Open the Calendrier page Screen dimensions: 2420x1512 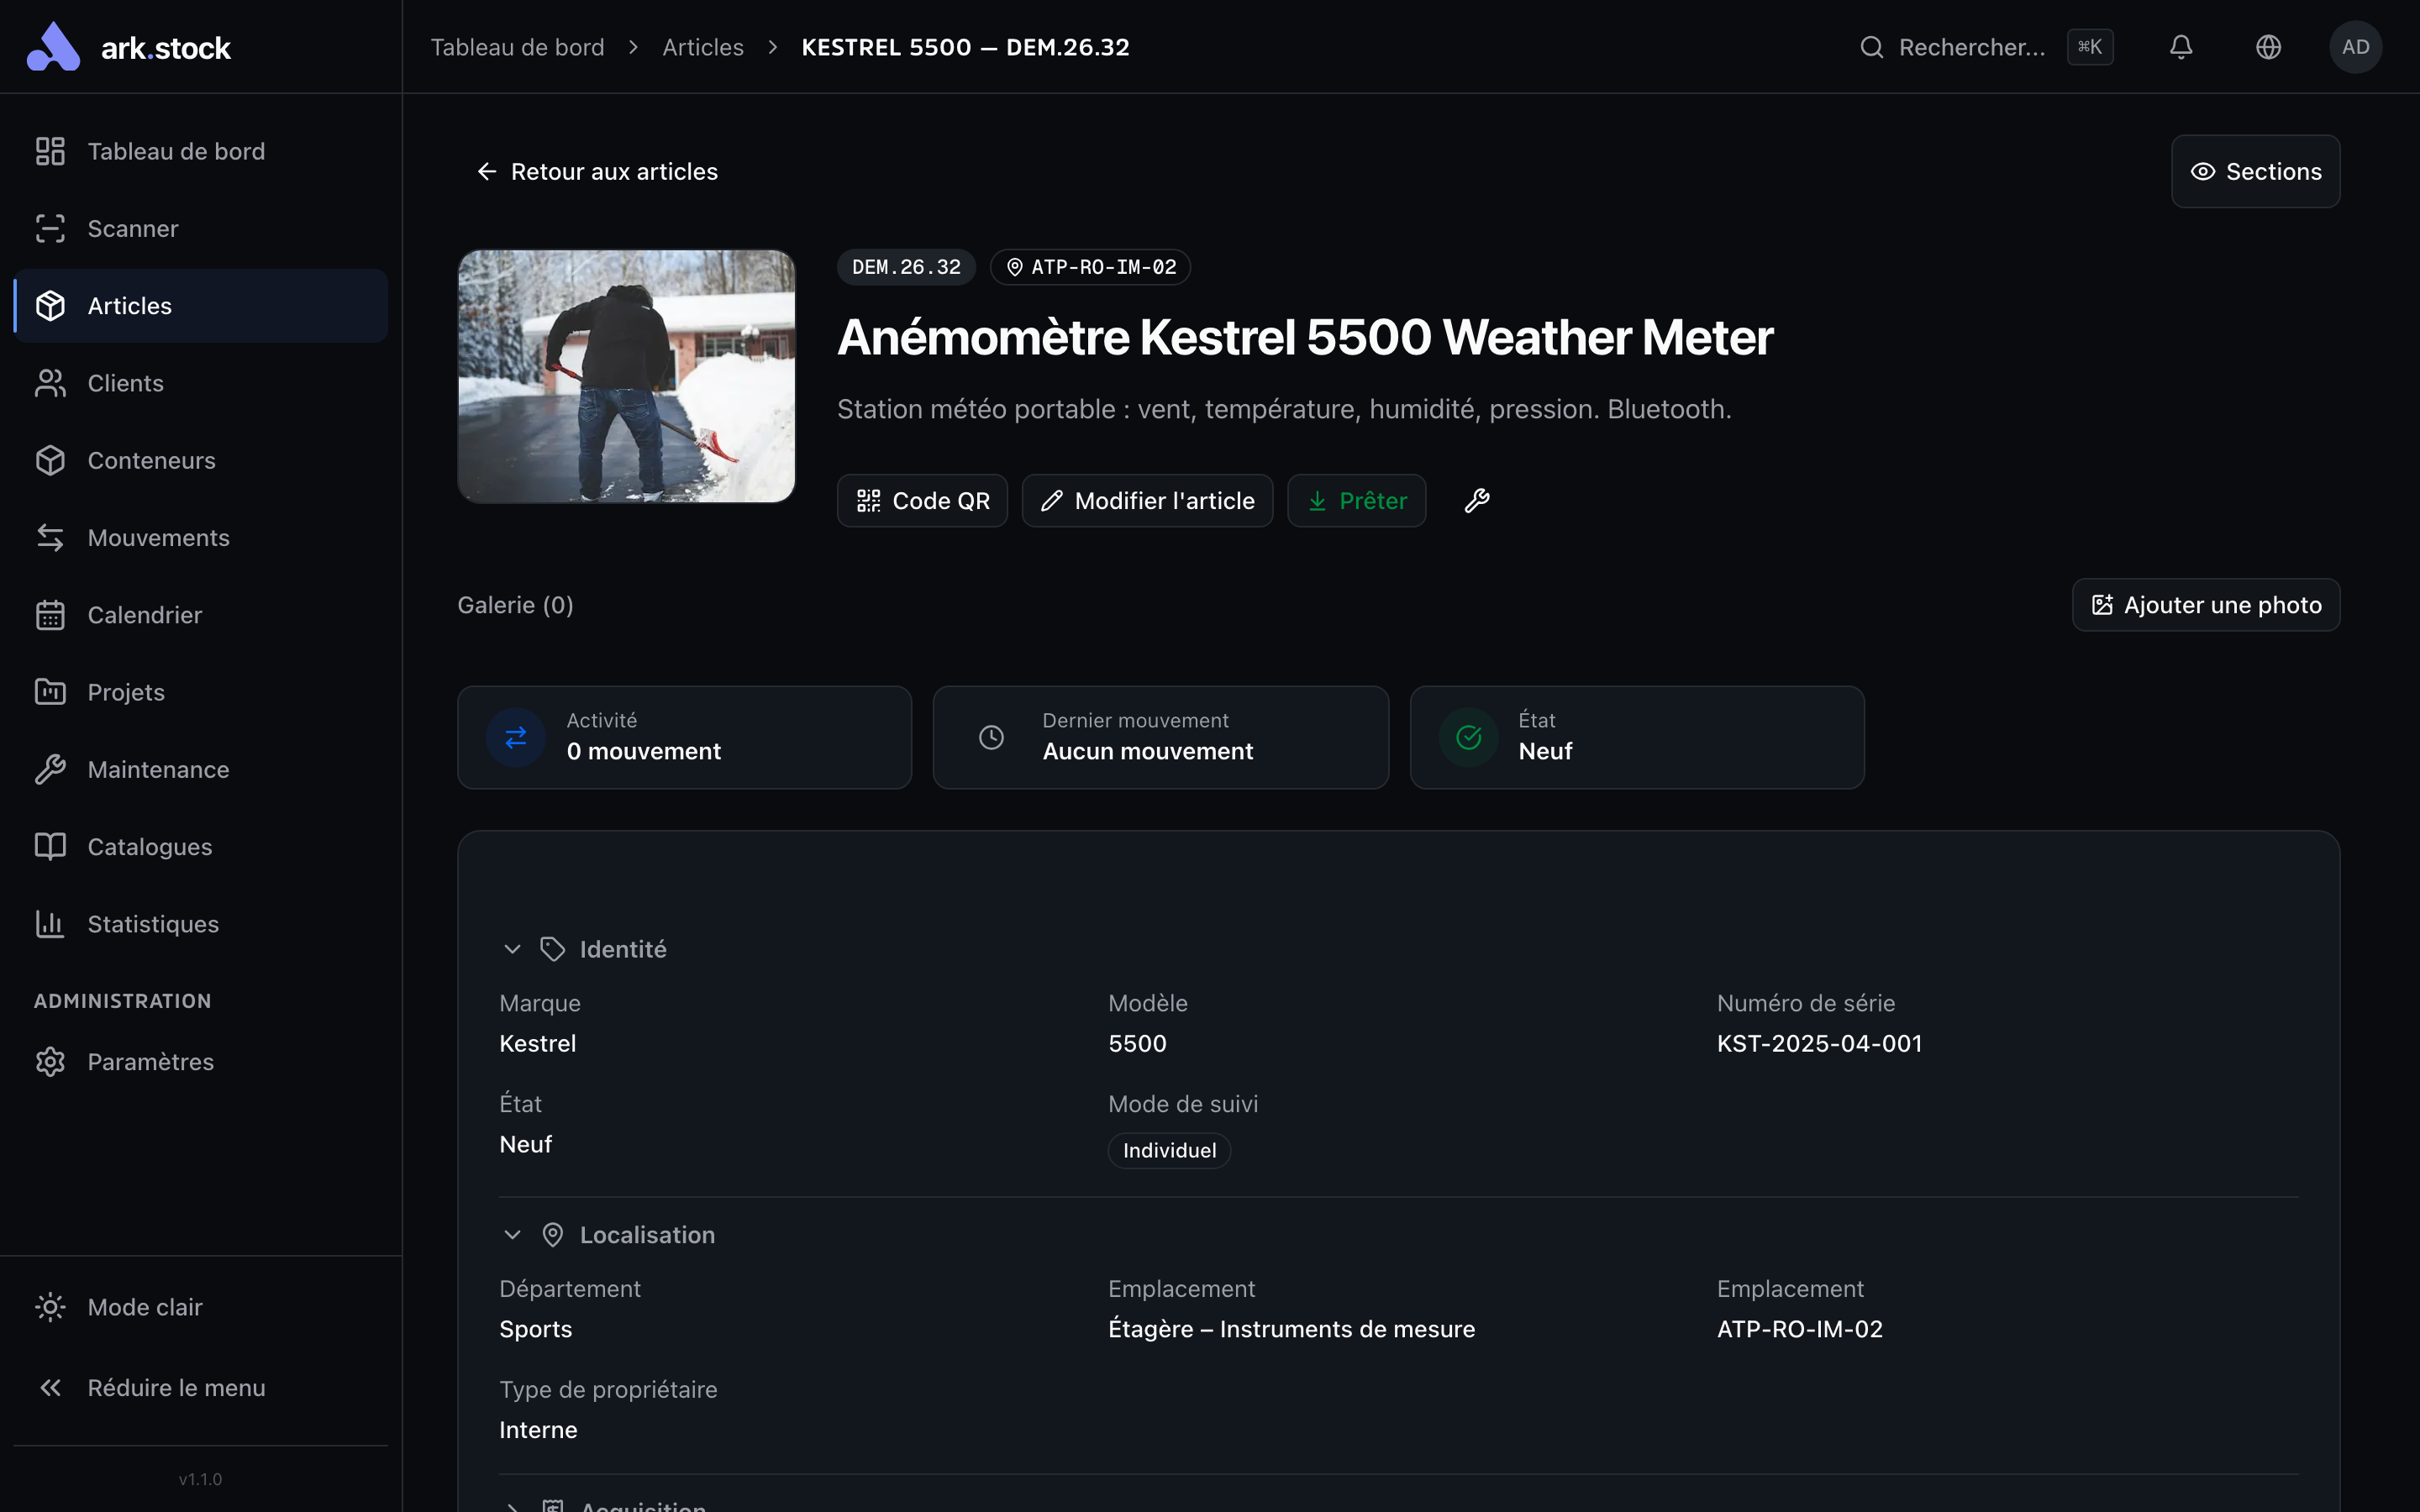144,615
